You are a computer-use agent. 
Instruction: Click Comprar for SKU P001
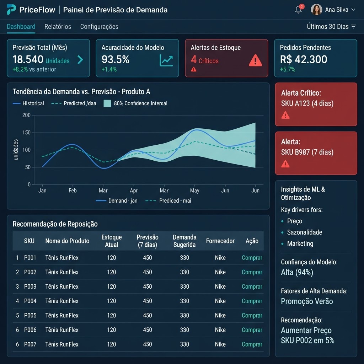(252, 258)
